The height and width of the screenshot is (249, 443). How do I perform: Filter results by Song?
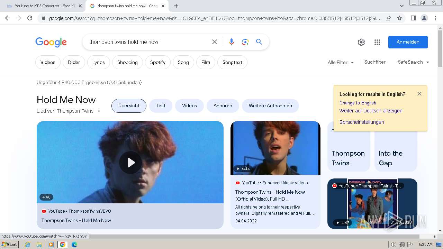183,62
